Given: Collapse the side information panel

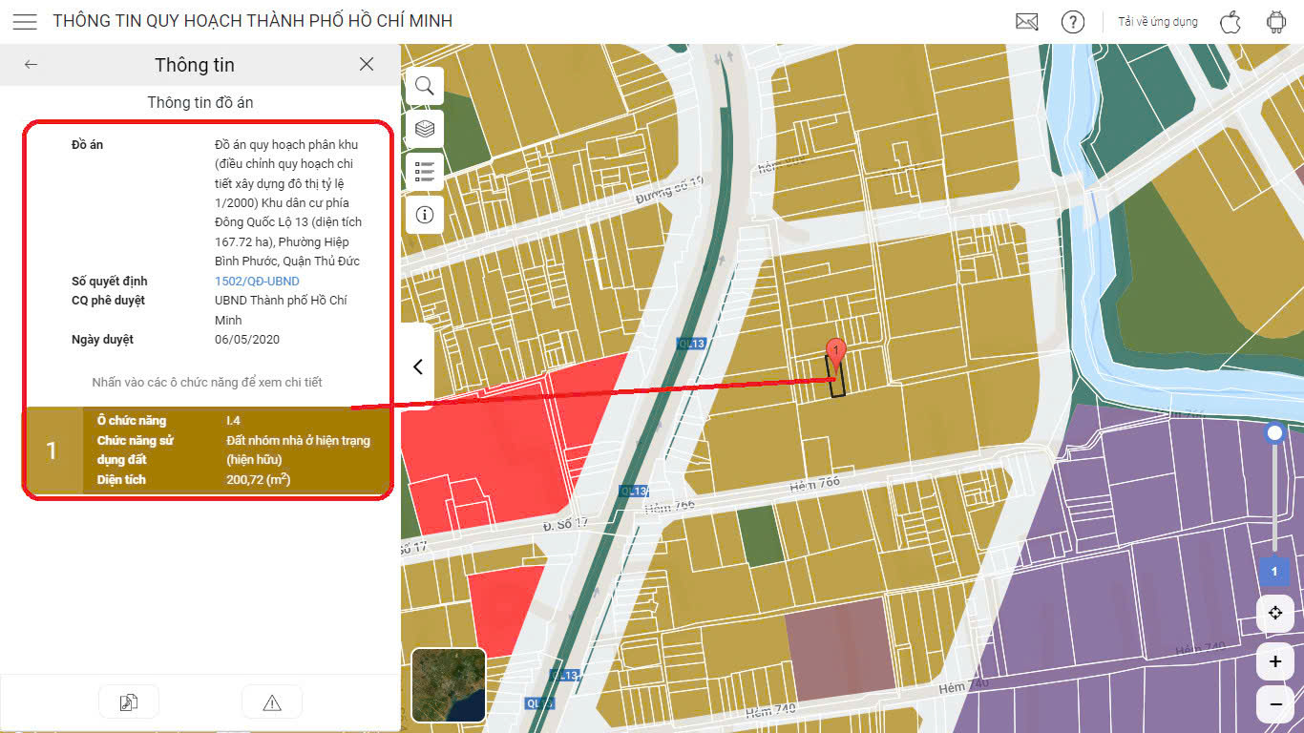Looking at the screenshot, I should [x=417, y=366].
